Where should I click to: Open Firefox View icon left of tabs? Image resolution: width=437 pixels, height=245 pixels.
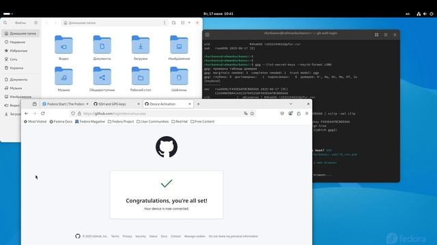[35, 104]
